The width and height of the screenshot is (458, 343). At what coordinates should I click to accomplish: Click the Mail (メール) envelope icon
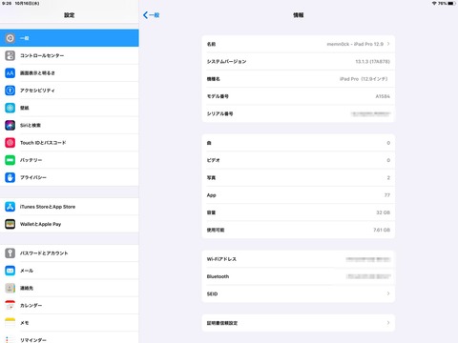pos(10,271)
